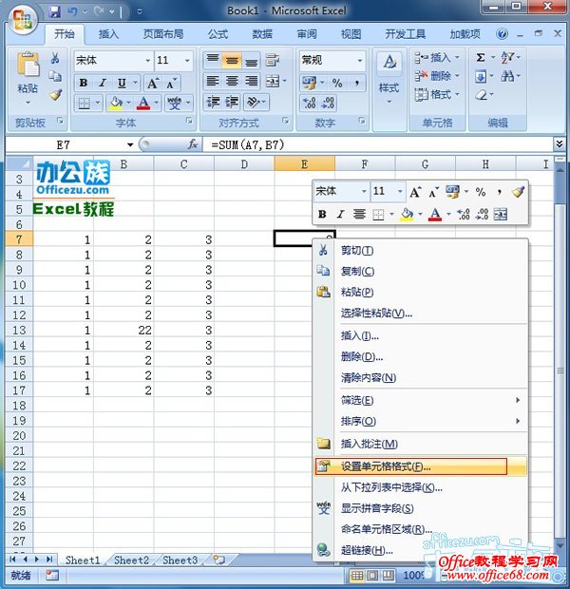Open the ribbon font size dropdown
This screenshot has width=570, height=589.
click(x=187, y=61)
